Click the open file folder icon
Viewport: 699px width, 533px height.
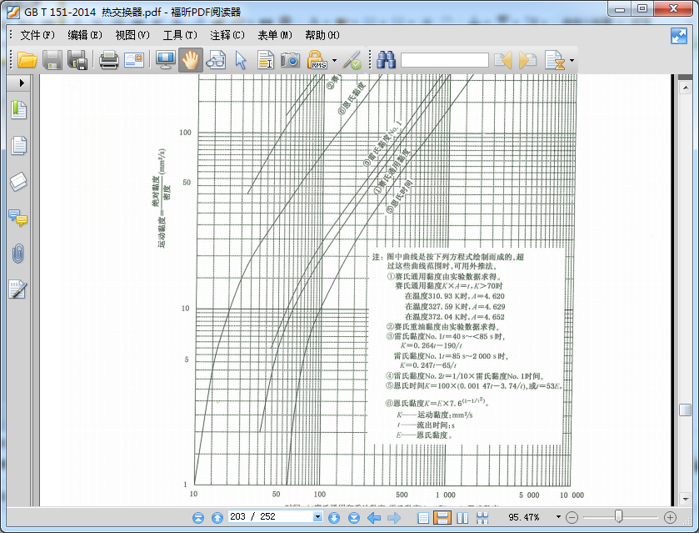tap(27, 60)
